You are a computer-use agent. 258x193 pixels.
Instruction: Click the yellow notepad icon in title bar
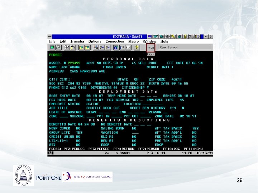[x=186, y=36]
